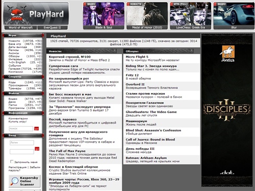Open review Call of Juarez: Bound in Blood
Viewport: 255px width, 191px height.
tap(150, 140)
